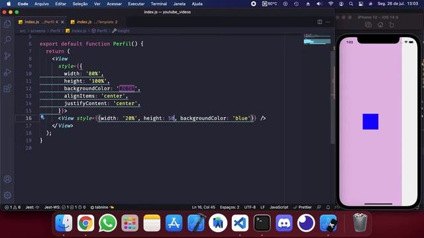Open Control Center in the menu bar
424x238 pixels.
click(x=360, y=4)
